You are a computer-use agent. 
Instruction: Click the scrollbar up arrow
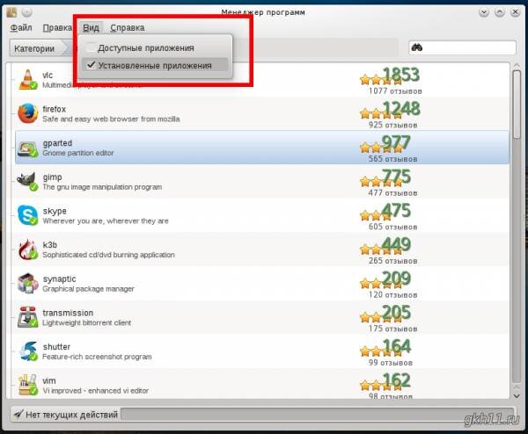coord(517,66)
